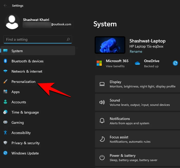Click the Apps grid icon in sidebar

click(5, 92)
